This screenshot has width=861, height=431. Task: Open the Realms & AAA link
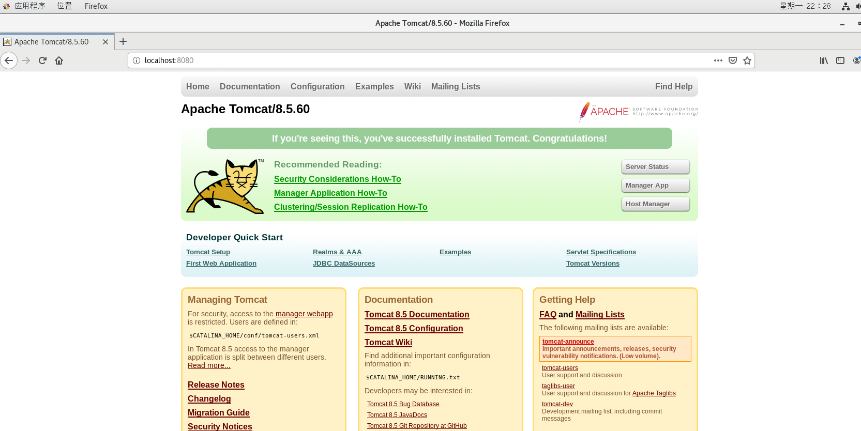[x=337, y=252]
